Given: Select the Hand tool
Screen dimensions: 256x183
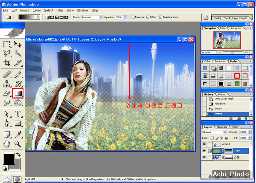Looking at the screenshot, I should [x=7, y=144].
